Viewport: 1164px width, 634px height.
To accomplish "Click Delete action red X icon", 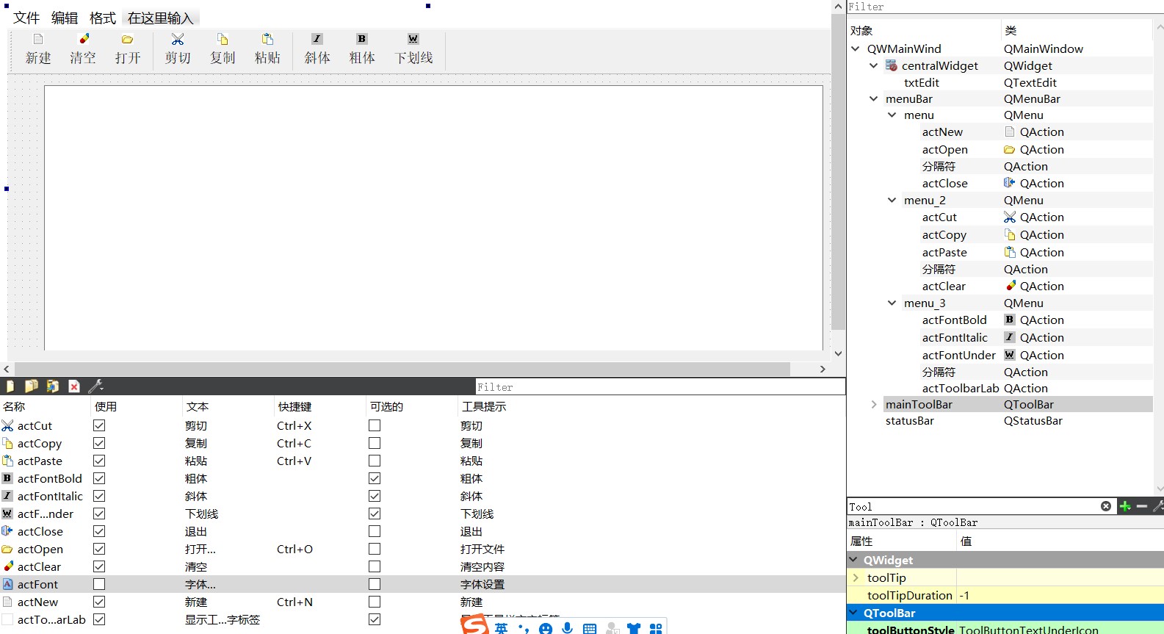I will click(x=74, y=386).
